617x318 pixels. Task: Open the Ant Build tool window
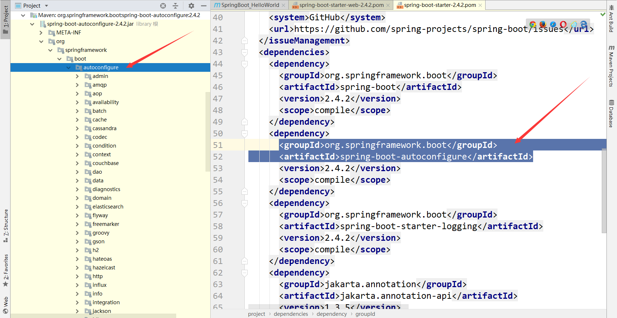click(611, 19)
